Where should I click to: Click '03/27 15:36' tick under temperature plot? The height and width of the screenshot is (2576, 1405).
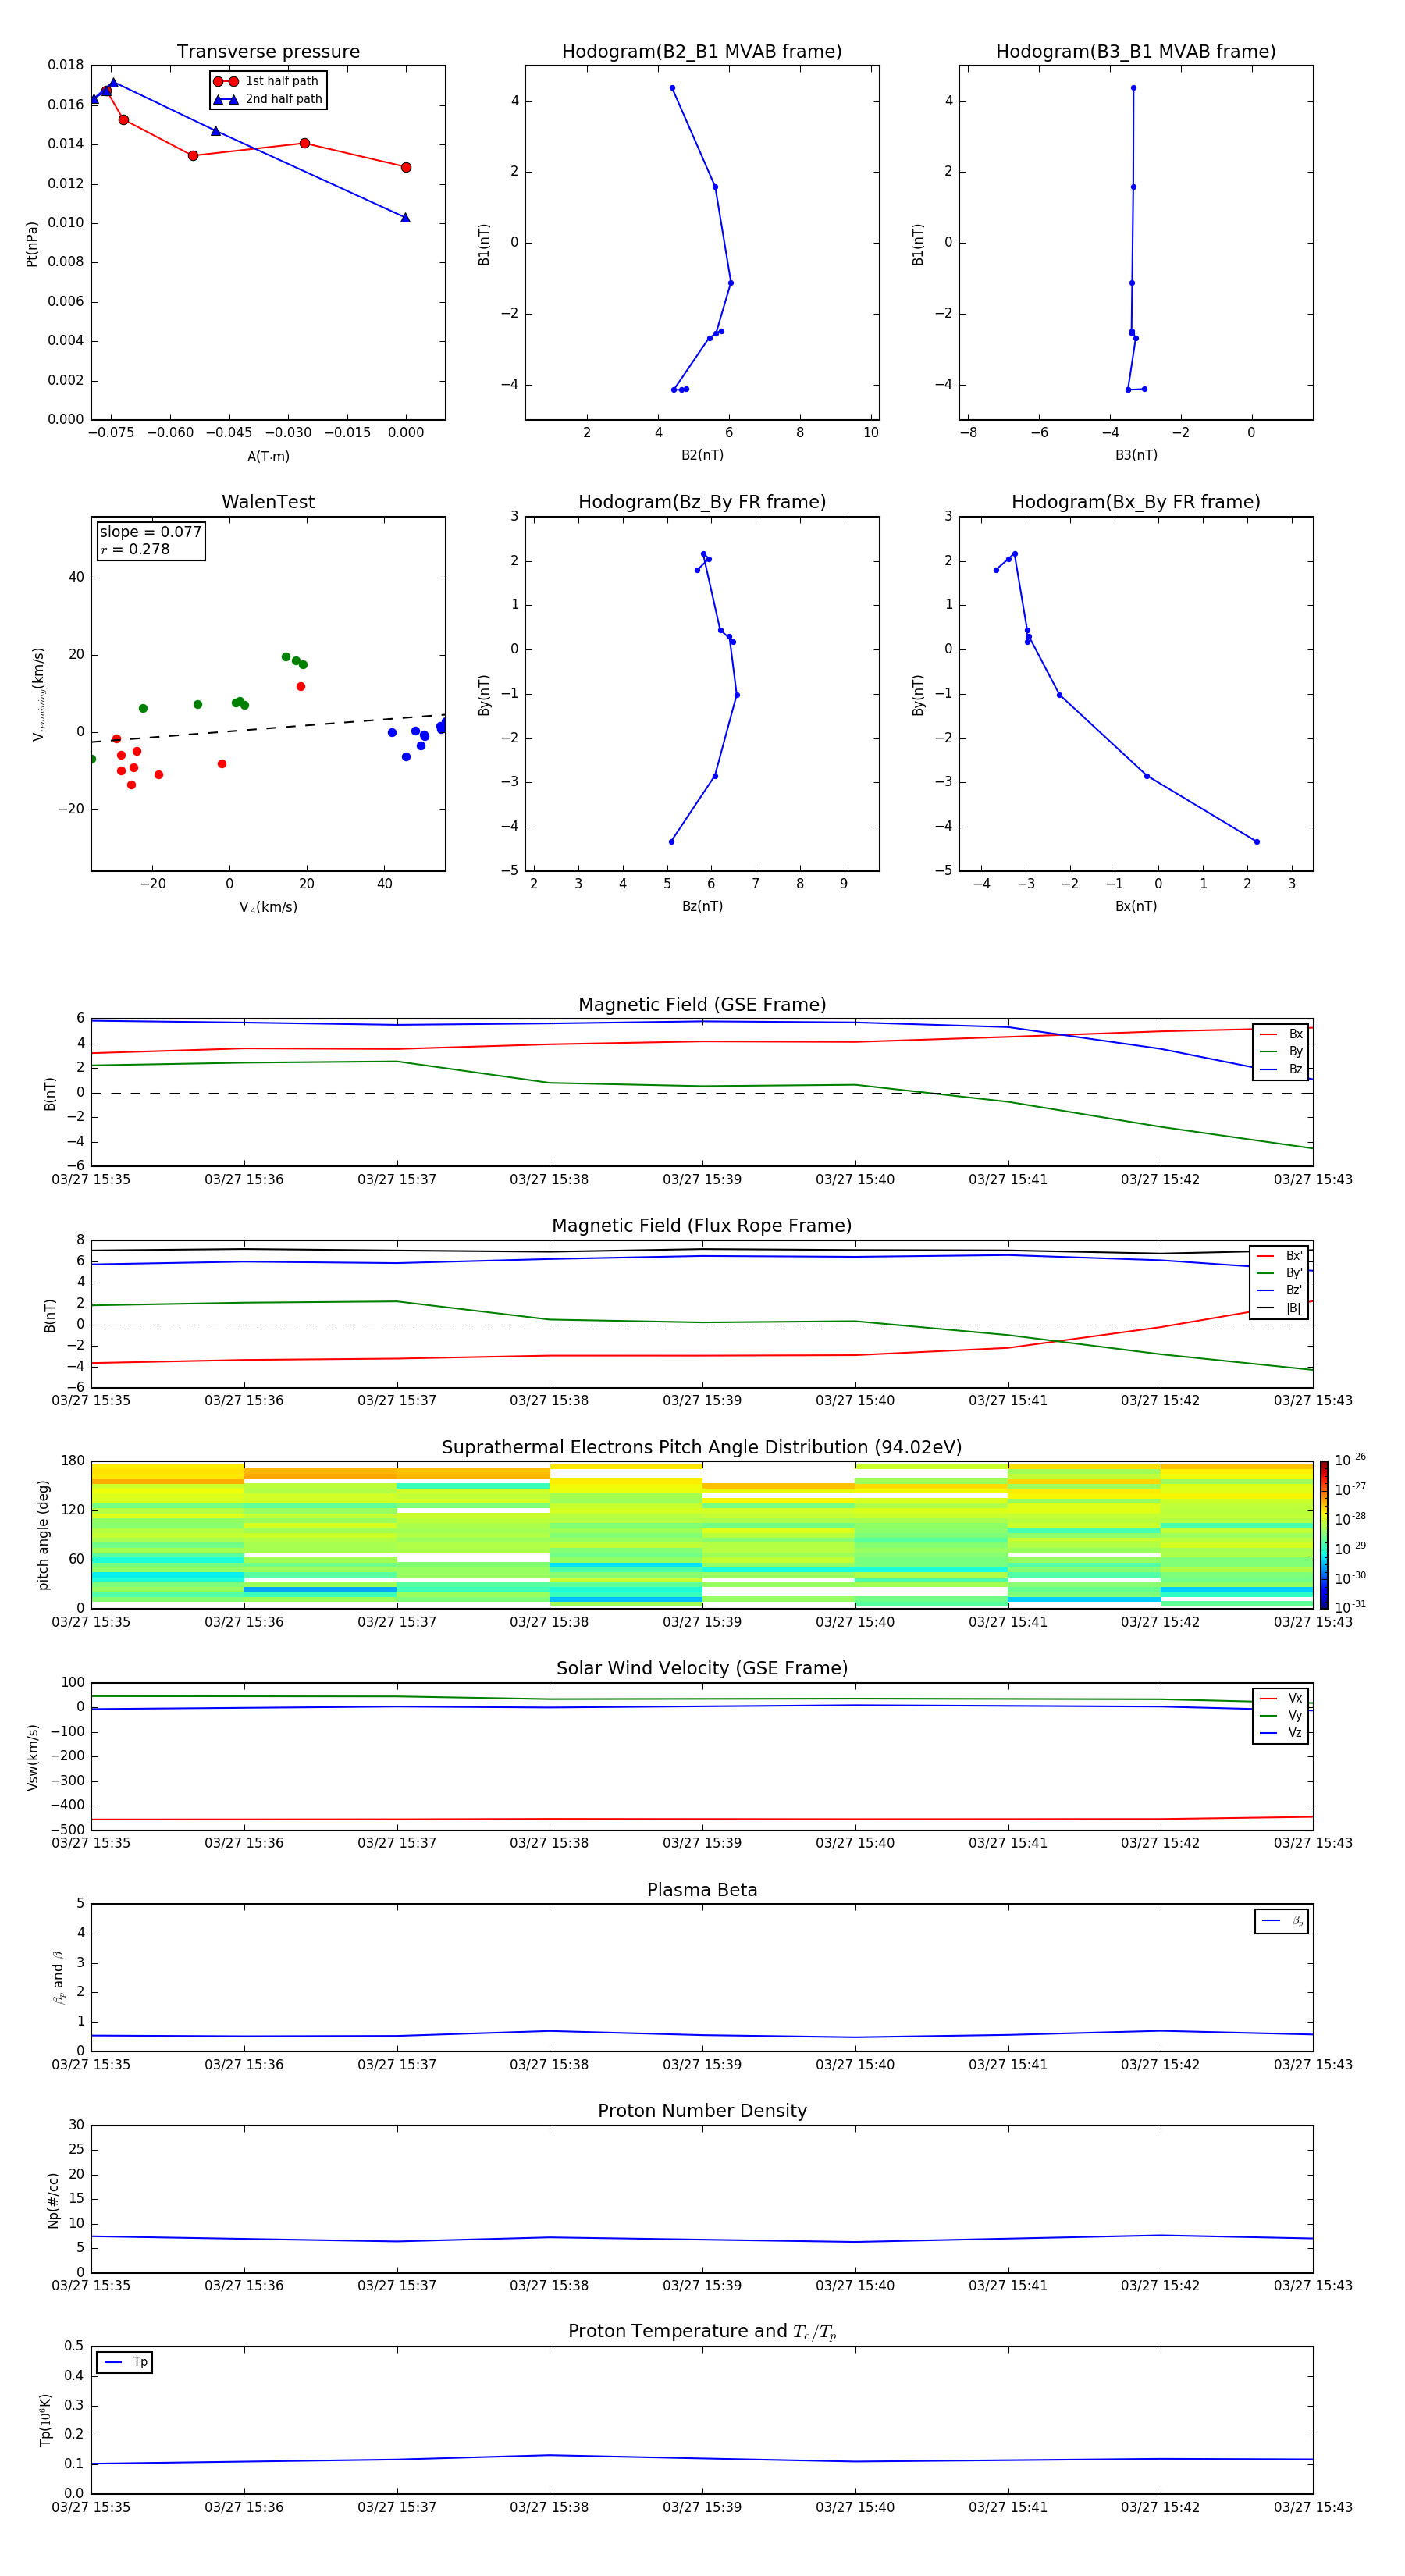click(244, 2507)
